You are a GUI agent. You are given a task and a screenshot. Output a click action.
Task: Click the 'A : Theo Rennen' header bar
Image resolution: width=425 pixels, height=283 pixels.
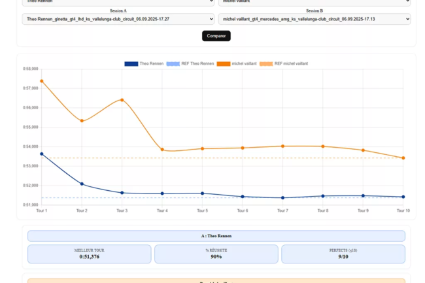[216, 236]
